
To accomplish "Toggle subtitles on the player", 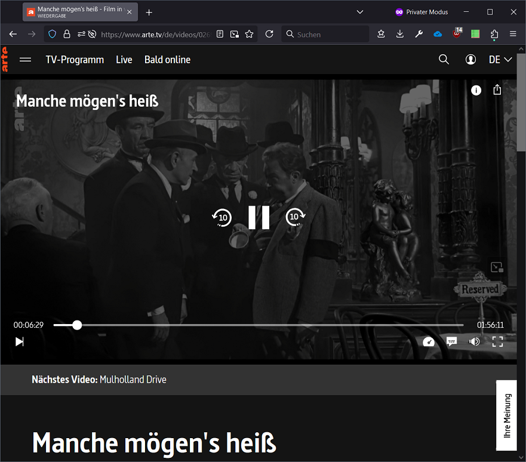I will point(451,341).
